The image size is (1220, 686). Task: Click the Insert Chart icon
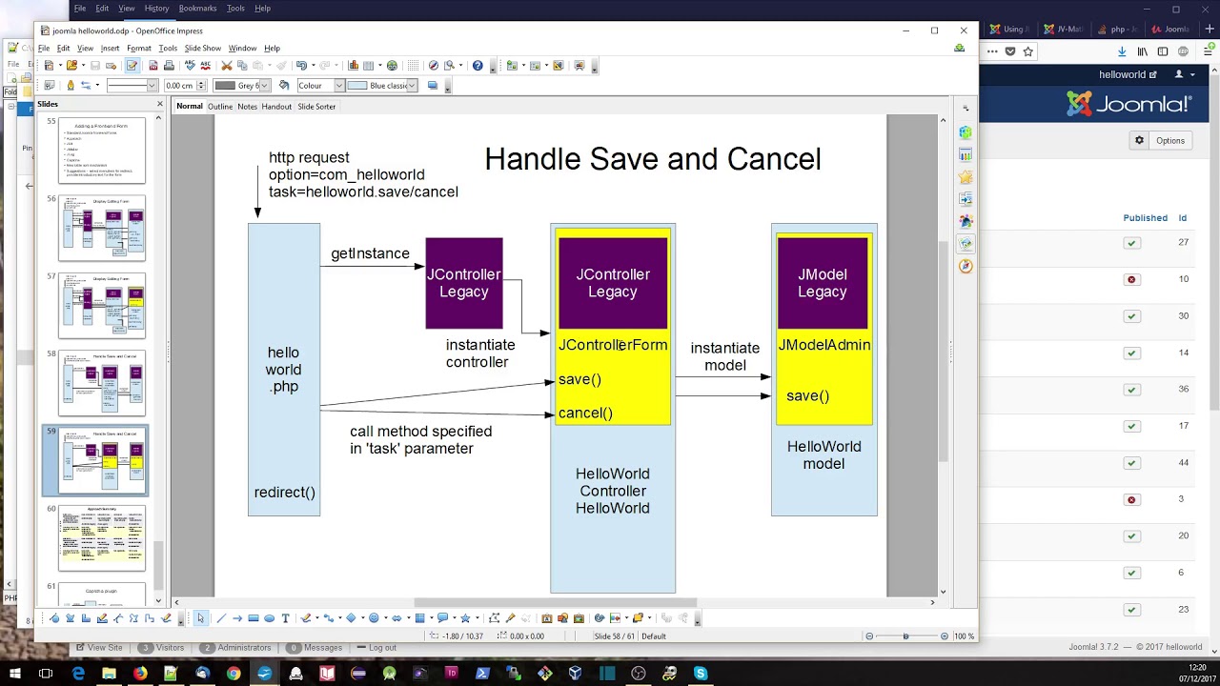point(354,66)
